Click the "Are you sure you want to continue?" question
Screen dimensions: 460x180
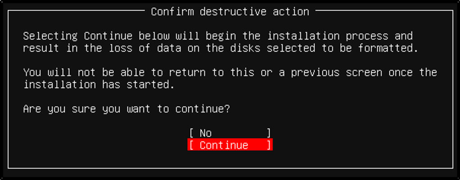pos(126,109)
